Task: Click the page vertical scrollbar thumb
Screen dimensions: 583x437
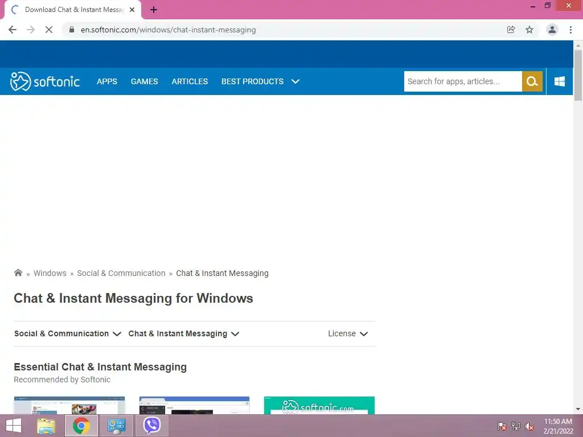Action: (578, 75)
